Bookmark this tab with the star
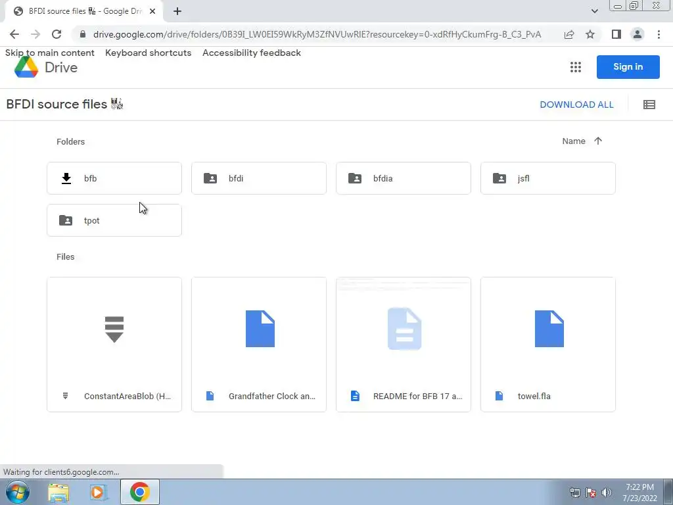673x505 pixels. pos(591,34)
